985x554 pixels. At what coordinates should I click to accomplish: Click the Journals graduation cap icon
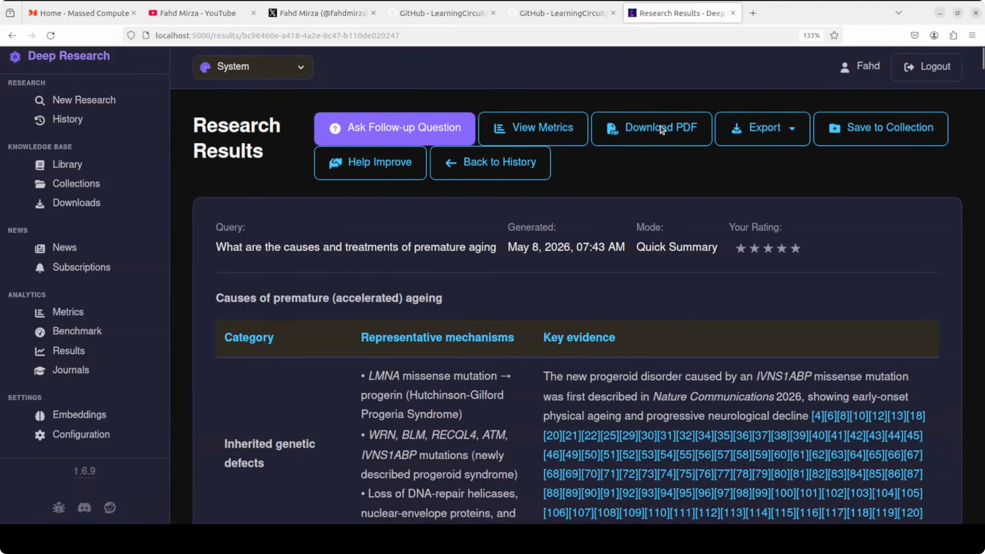(40, 370)
